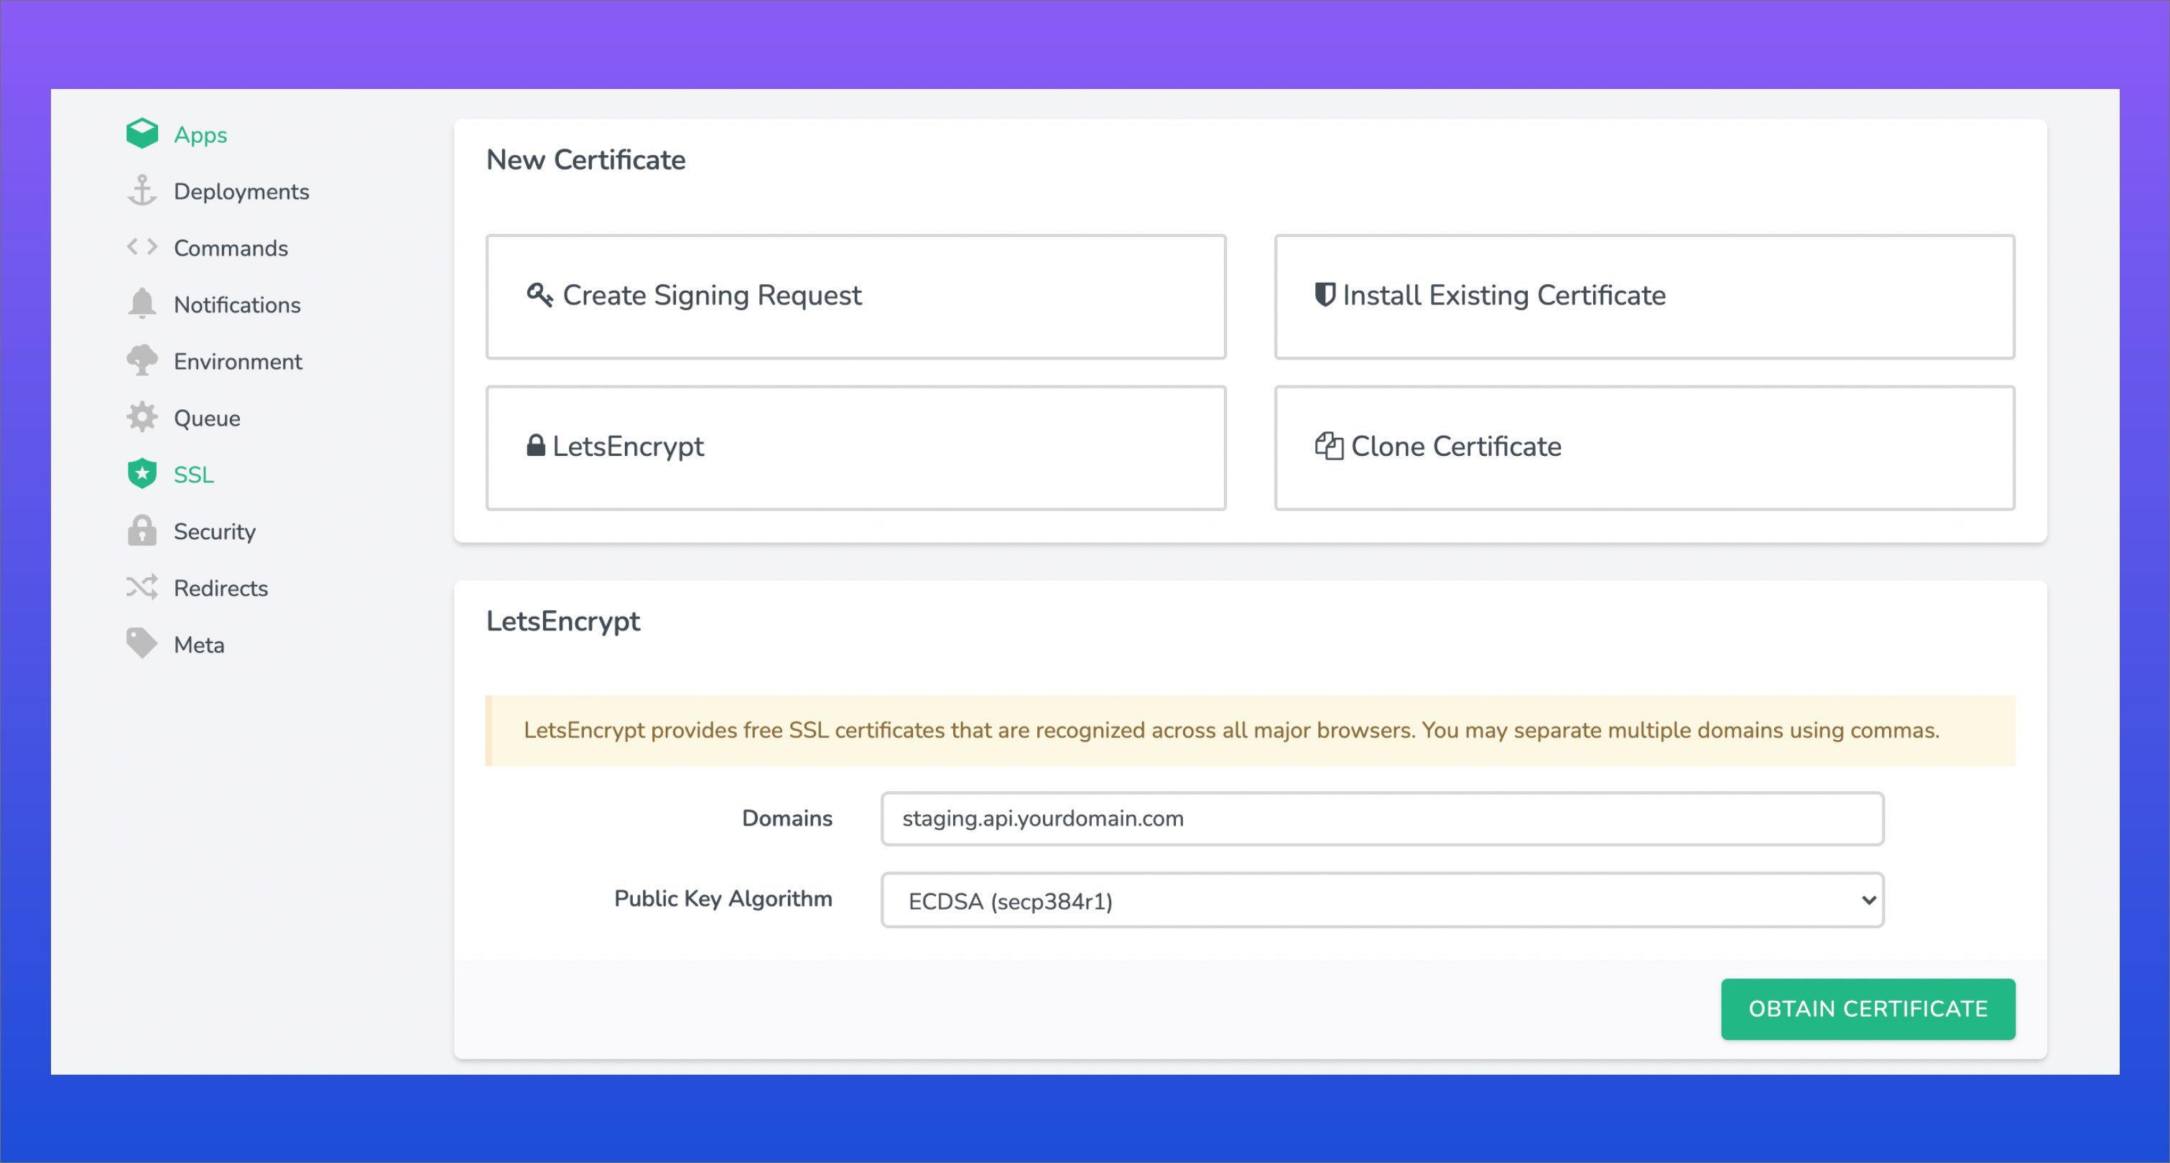Click the dropdown chevron beside ECDSA

[1868, 900]
